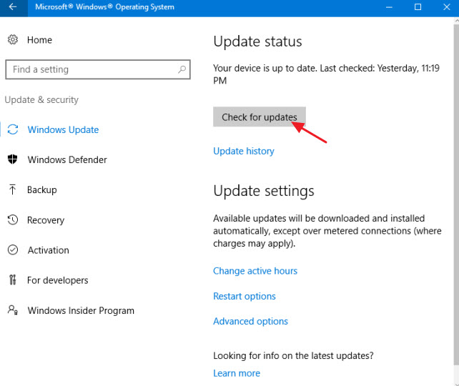Open Windows Insider Program settings
The height and width of the screenshot is (386, 459).
81,310
